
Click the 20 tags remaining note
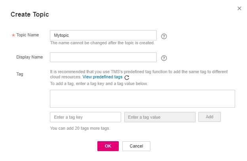pos(80,128)
